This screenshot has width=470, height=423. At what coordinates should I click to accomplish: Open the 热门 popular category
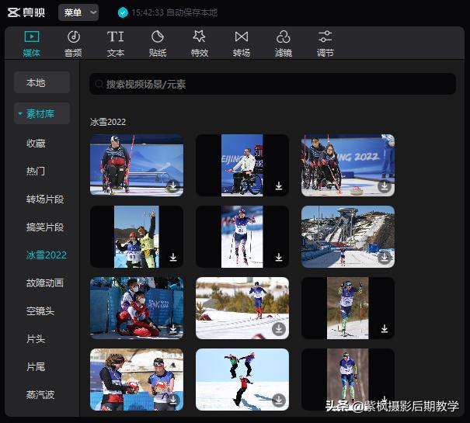[x=36, y=171]
